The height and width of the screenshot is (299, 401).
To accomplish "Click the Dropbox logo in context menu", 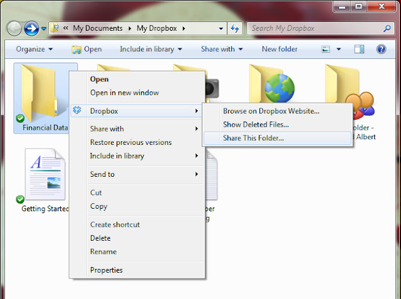I will click(x=76, y=110).
